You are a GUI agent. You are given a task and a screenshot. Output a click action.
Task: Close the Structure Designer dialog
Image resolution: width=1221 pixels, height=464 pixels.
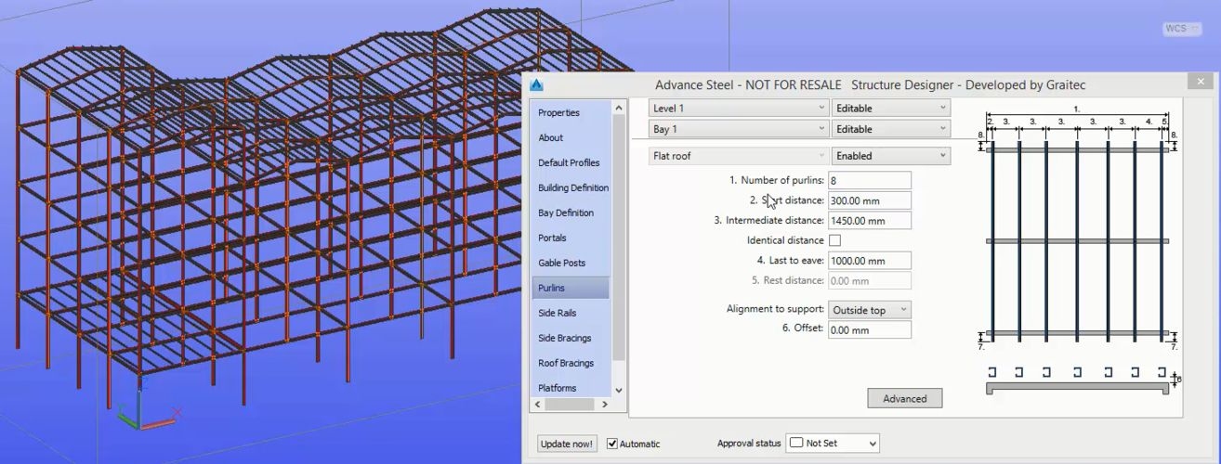coord(1200,83)
